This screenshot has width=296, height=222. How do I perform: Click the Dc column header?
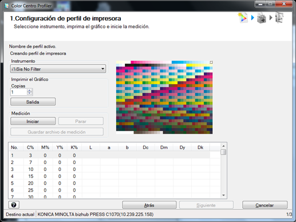tap(145, 147)
